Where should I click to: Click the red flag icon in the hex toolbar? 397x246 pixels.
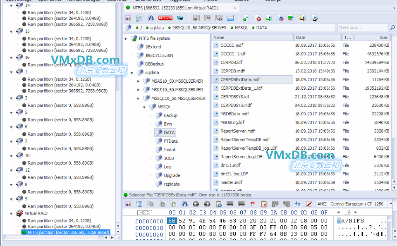[x=252, y=204]
